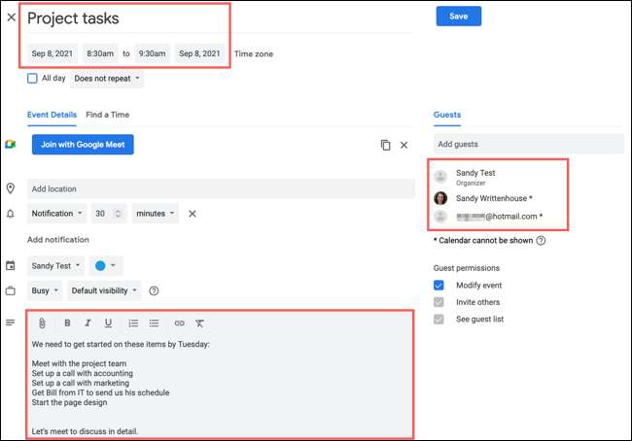Click the calendar icon beside Sandy Test
The width and height of the screenshot is (632, 441).
click(x=11, y=266)
